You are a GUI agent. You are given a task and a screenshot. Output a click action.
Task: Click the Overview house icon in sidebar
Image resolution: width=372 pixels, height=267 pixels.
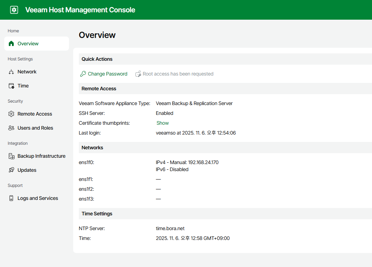click(x=11, y=44)
